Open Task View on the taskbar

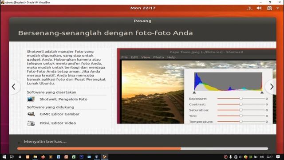12,157
